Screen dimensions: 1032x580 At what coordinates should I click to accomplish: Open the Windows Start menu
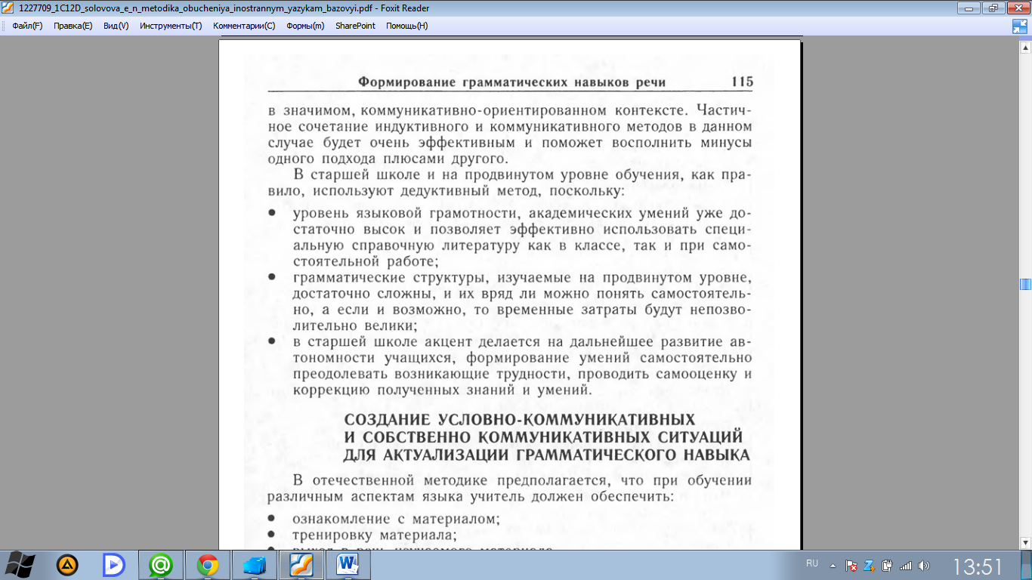[18, 564]
